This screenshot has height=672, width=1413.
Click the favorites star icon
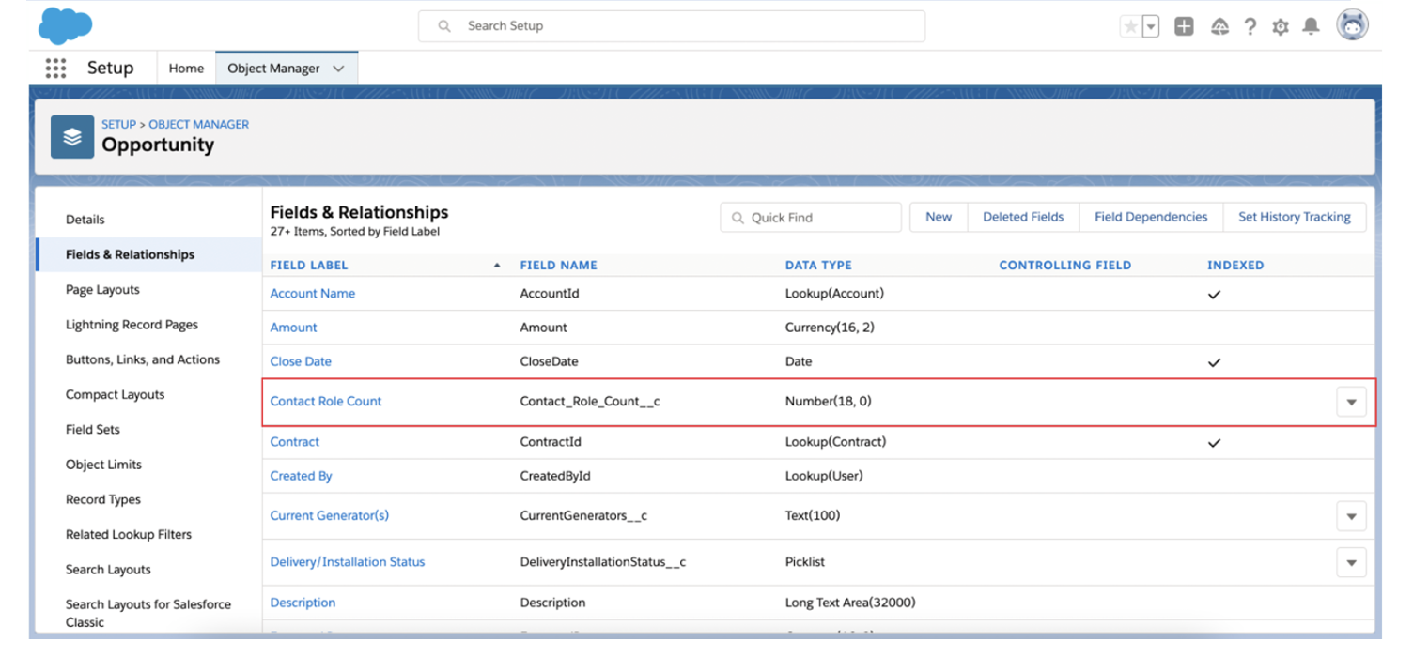pos(1131,27)
